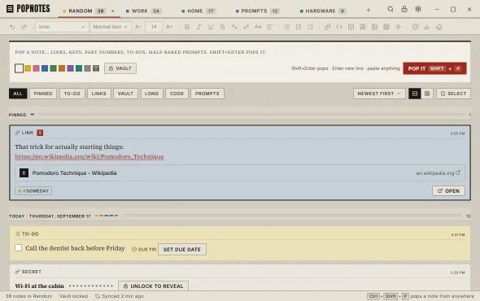
Task: Increase font size with A+ button
Action: pyautogui.click(x=169, y=27)
